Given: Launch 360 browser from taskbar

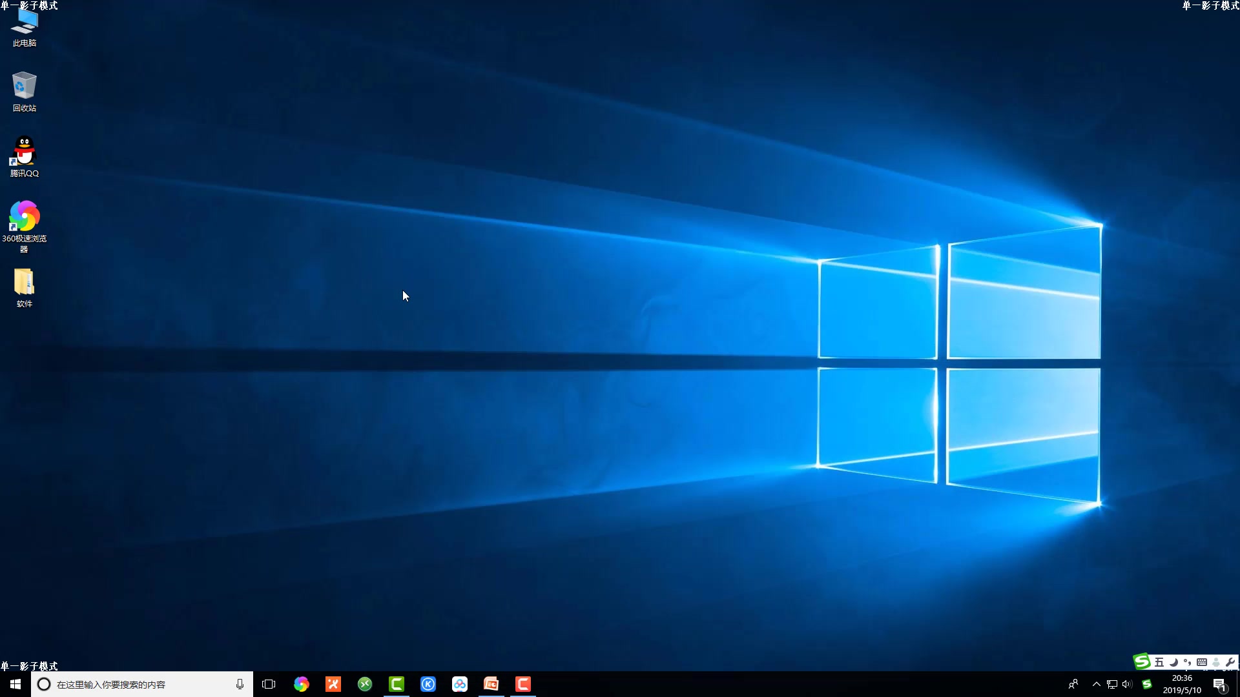Looking at the screenshot, I should point(301,684).
